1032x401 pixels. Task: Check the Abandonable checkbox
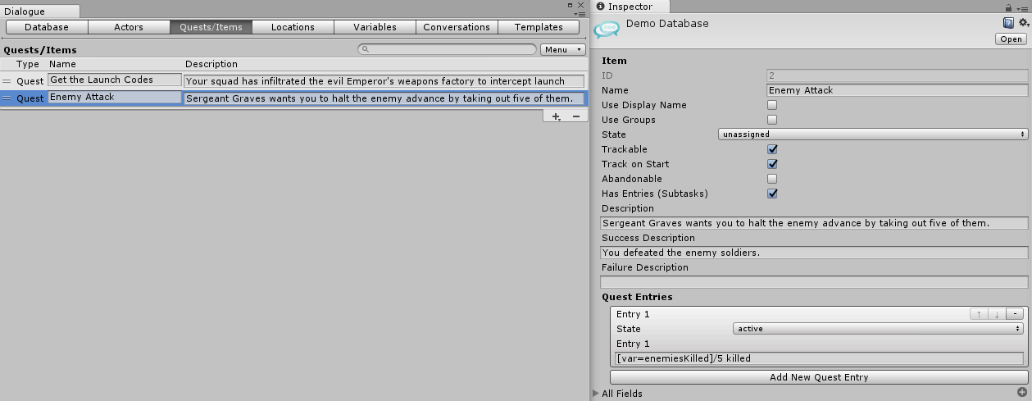click(772, 179)
